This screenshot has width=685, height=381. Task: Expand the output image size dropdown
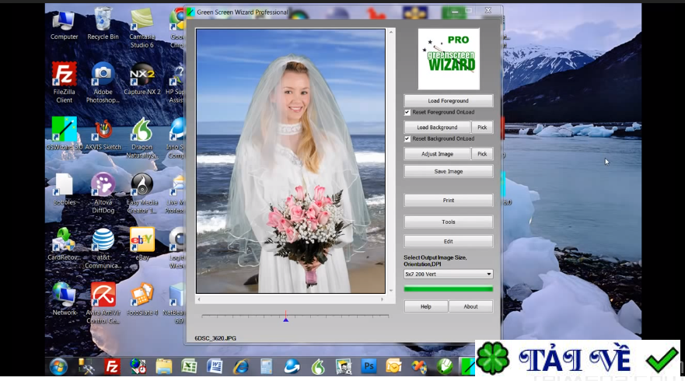coord(488,274)
